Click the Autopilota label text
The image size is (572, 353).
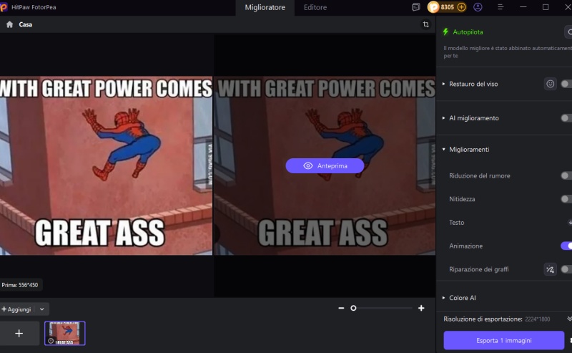(x=468, y=32)
